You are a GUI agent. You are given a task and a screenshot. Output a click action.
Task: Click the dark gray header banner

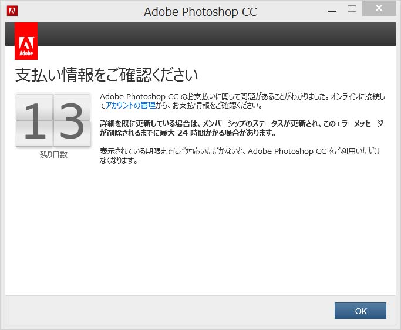pyautogui.click(x=217, y=34)
